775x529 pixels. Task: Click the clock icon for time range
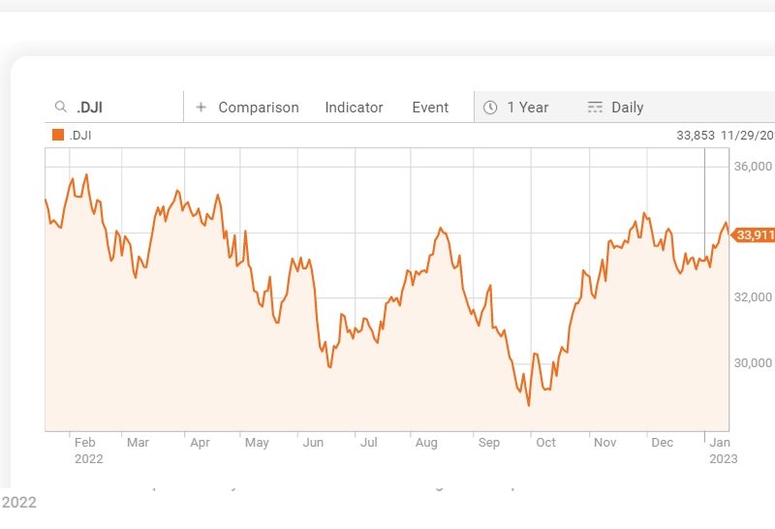[490, 108]
